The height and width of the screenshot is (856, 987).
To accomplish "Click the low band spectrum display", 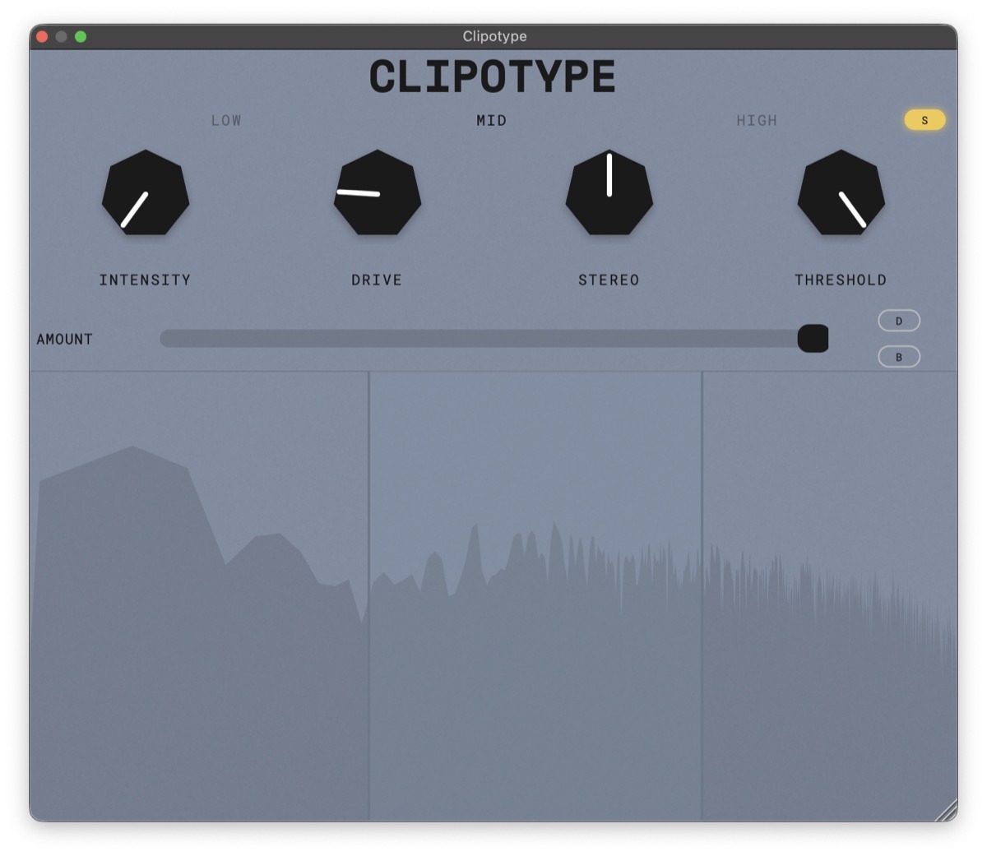I will click(x=199, y=595).
